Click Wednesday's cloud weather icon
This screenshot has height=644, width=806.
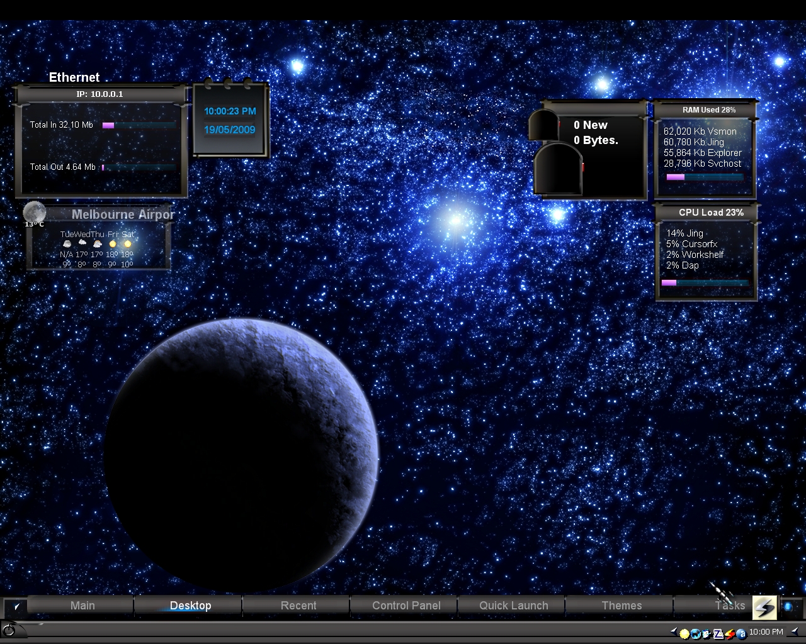click(82, 243)
